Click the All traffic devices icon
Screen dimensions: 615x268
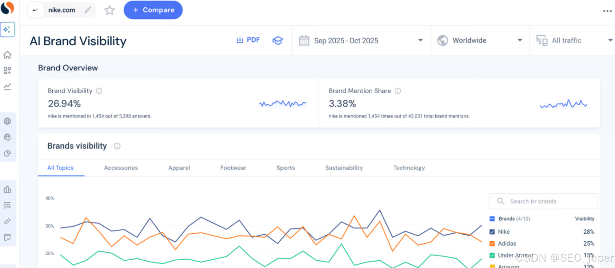(x=542, y=41)
